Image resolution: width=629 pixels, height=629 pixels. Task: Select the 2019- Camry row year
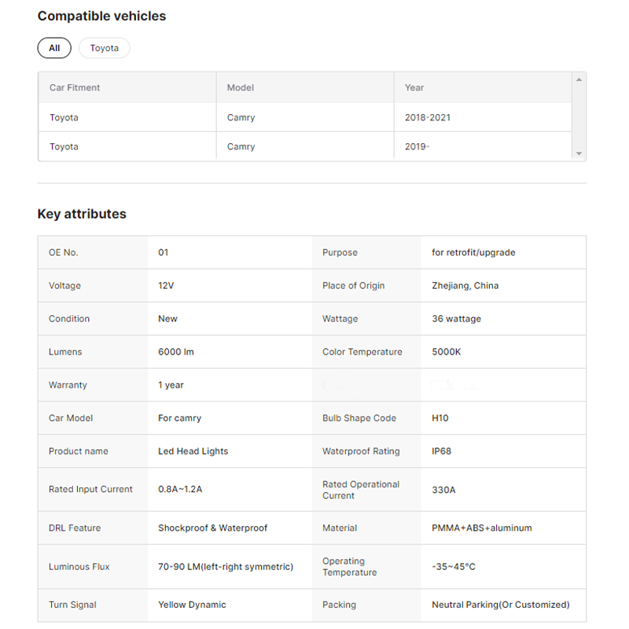point(417,146)
